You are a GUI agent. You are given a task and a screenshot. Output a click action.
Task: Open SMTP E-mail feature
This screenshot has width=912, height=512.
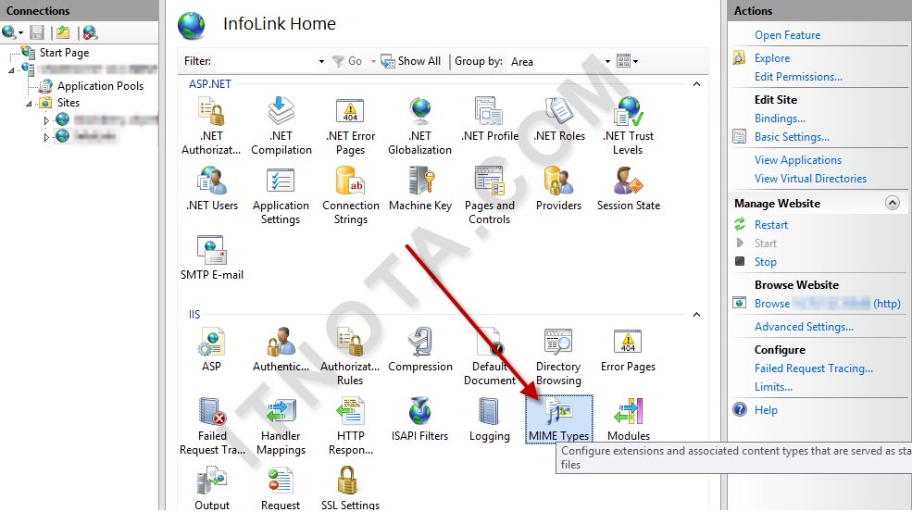[212, 258]
